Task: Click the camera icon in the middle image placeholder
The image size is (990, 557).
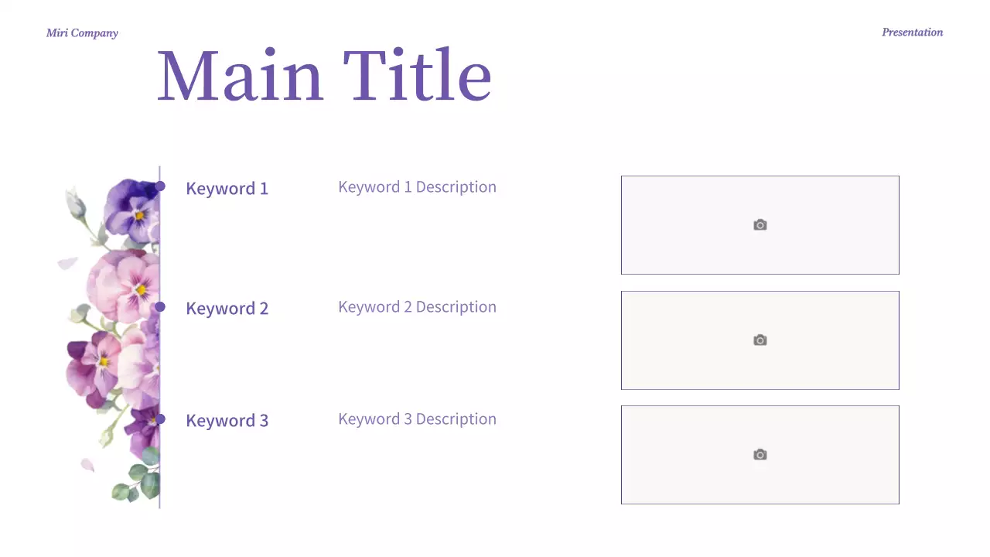Action: 760,340
